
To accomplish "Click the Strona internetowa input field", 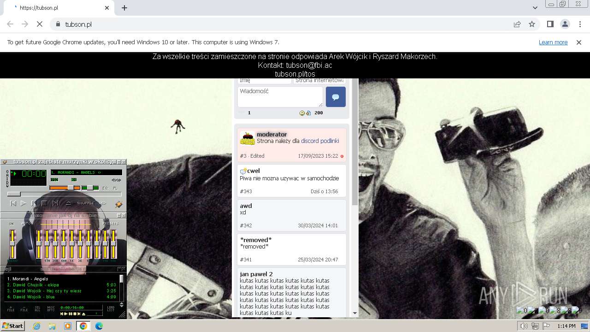I will tap(319, 81).
